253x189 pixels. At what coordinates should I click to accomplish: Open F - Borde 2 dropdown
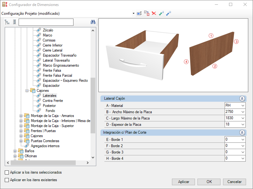(x=243, y=146)
